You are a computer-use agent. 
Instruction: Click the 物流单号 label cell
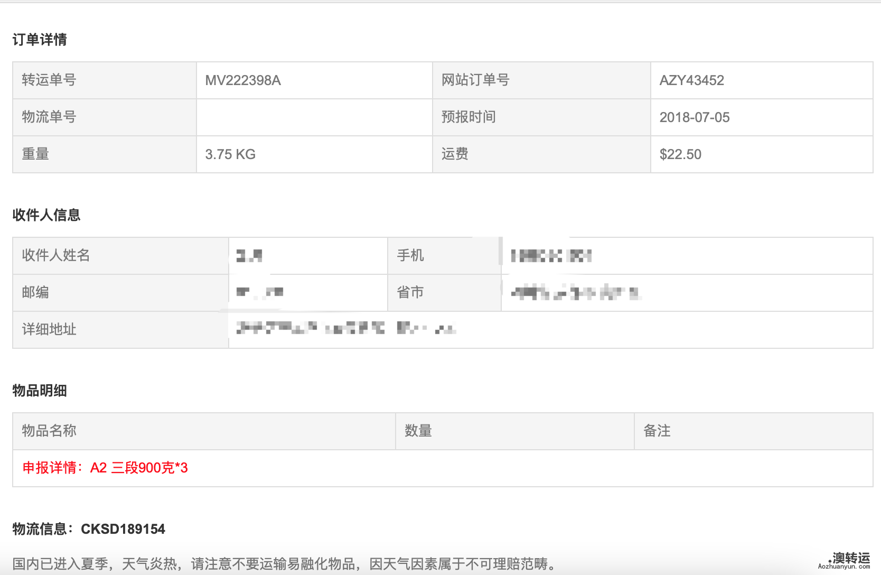tap(105, 117)
